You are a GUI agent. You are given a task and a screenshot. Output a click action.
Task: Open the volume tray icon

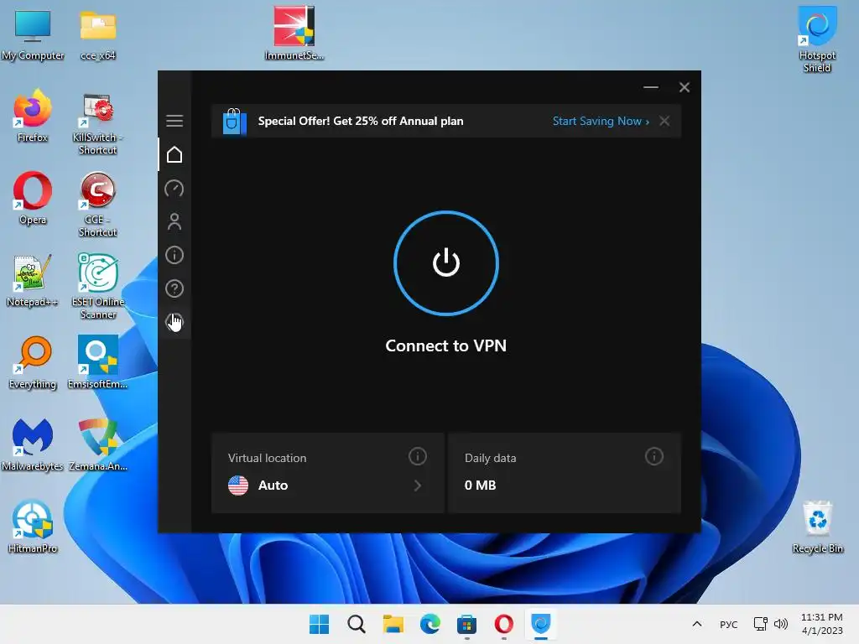(781, 624)
